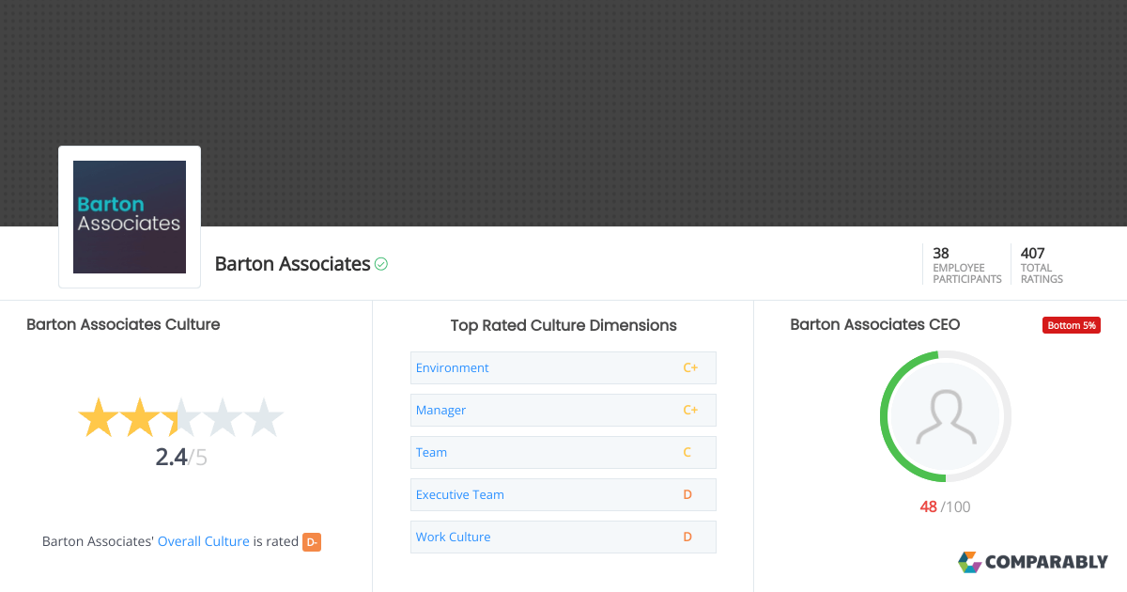Click the Comparably logo
Viewport: 1127px width, 592px height.
(1033, 562)
